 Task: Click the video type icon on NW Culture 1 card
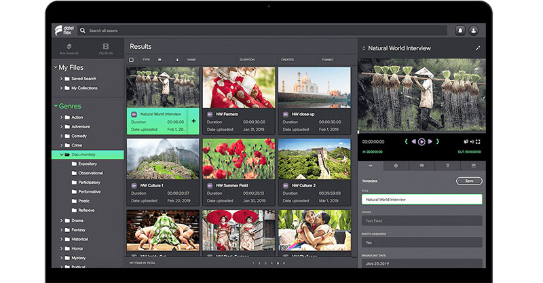point(134,186)
